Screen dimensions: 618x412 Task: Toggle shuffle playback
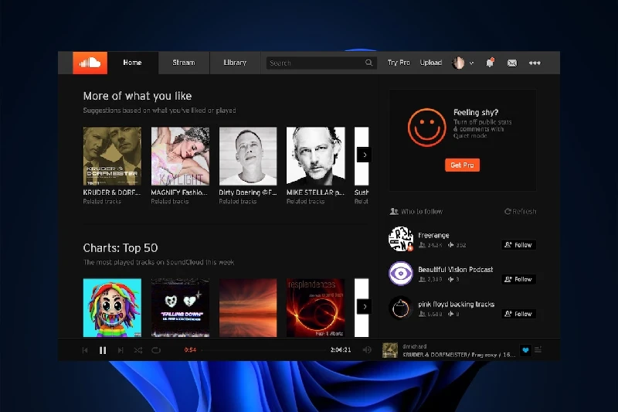[138, 350]
